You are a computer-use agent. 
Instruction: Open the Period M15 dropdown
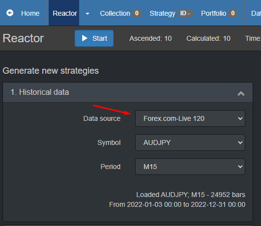[190, 167]
